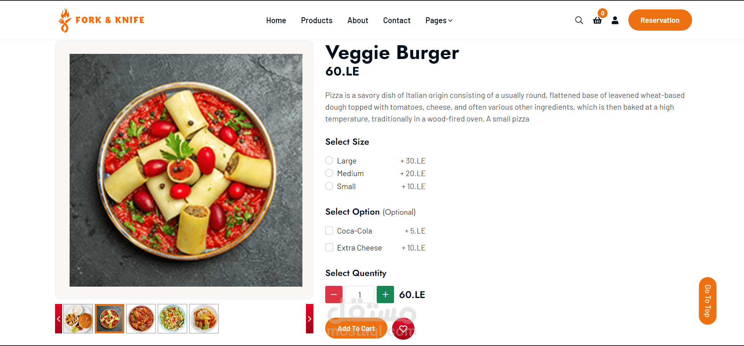Open the shopping basket cart icon
Viewport: 744px width, 346px height.
click(597, 20)
